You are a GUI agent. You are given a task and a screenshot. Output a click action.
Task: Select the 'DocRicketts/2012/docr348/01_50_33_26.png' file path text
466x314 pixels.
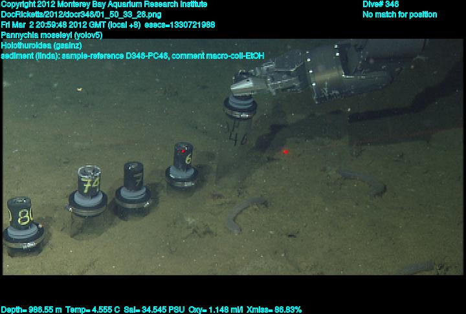point(81,15)
